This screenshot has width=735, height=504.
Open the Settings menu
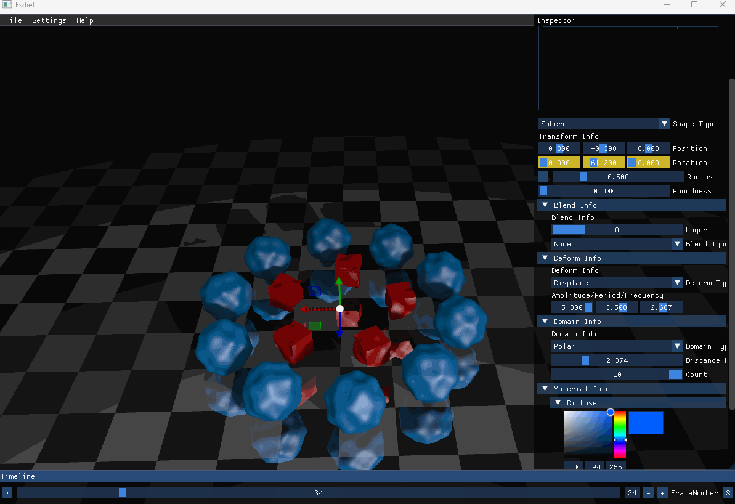tap(49, 20)
